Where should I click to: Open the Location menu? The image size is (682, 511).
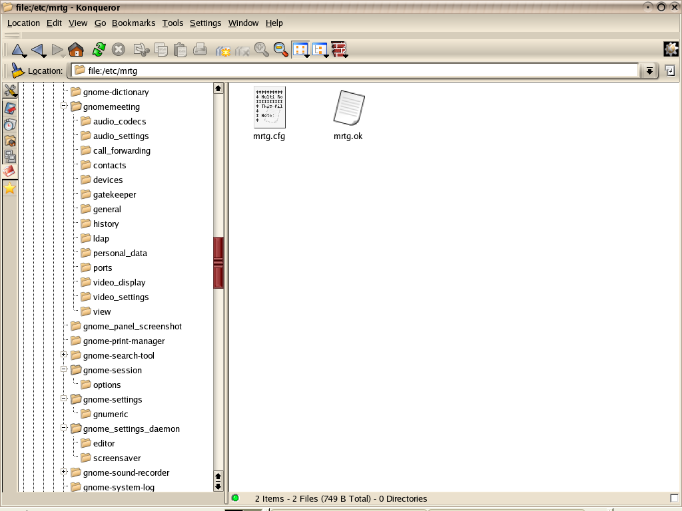click(23, 23)
